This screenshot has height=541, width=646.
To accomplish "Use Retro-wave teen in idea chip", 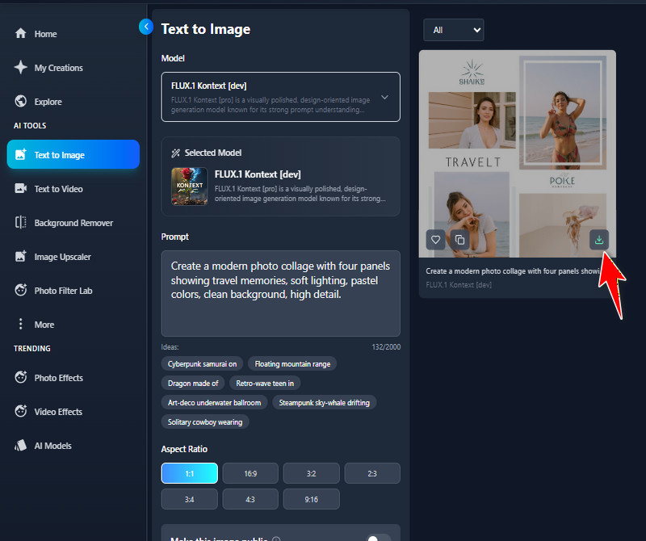I will pos(265,384).
